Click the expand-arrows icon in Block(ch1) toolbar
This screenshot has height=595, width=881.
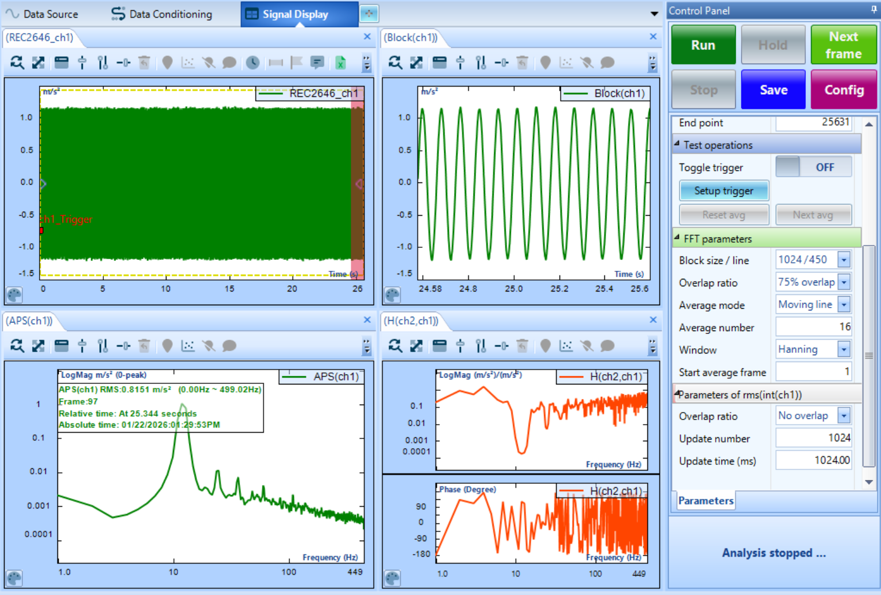click(416, 63)
